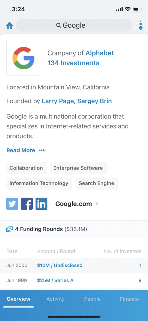
Task: Tap the Google search field
Action: click(74, 25)
